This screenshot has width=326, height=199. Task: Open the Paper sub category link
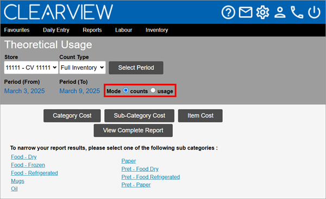(128, 161)
